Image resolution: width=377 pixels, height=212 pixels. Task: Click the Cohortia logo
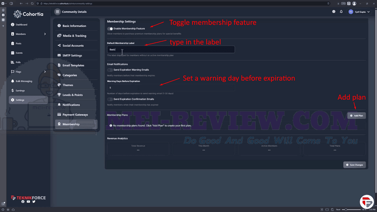(x=28, y=14)
